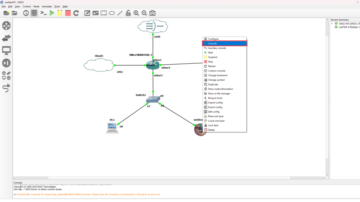
Task: Expand the GNS3 VM server tree item
Action: point(332,23)
